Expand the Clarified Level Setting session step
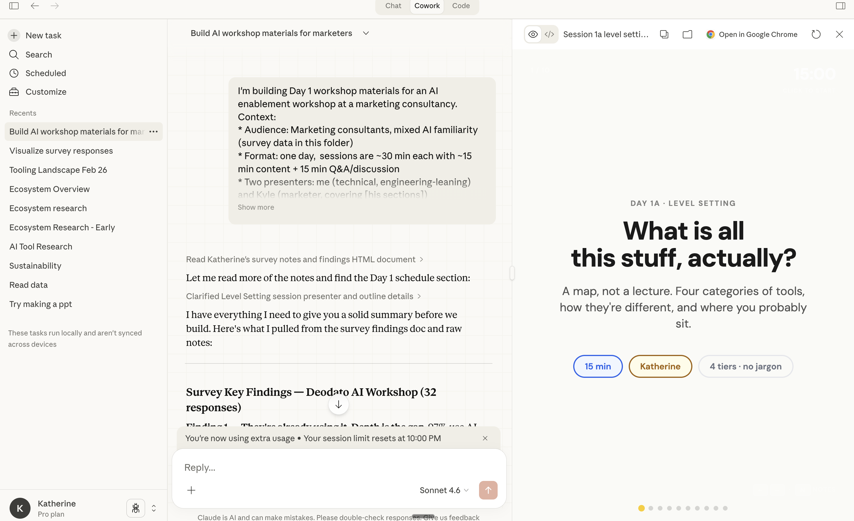Image resolution: width=854 pixels, height=521 pixels. click(x=303, y=296)
